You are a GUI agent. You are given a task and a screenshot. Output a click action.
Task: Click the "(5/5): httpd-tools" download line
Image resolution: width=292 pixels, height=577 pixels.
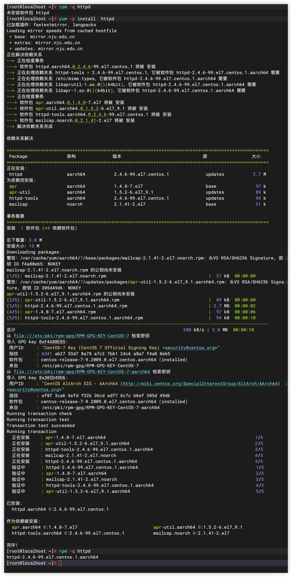pyautogui.click(x=131, y=318)
